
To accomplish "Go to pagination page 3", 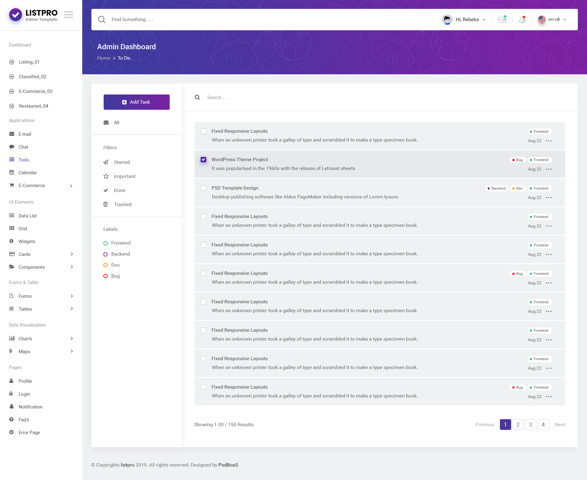I will [x=530, y=425].
